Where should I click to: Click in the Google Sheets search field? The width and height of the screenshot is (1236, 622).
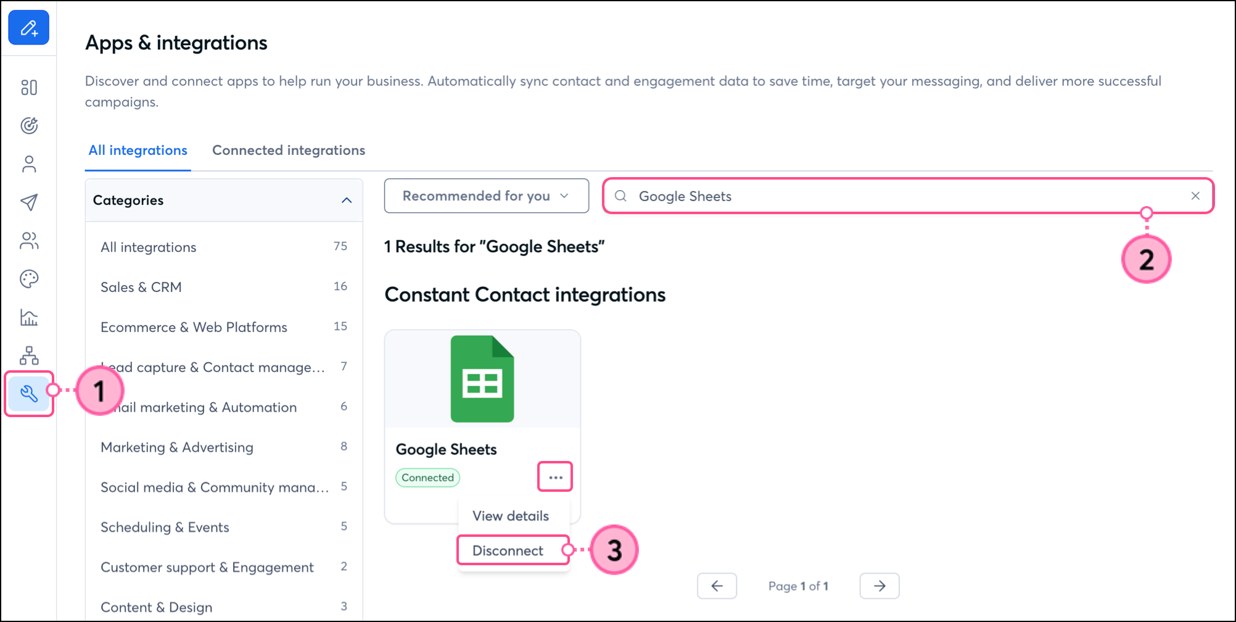pos(908,196)
